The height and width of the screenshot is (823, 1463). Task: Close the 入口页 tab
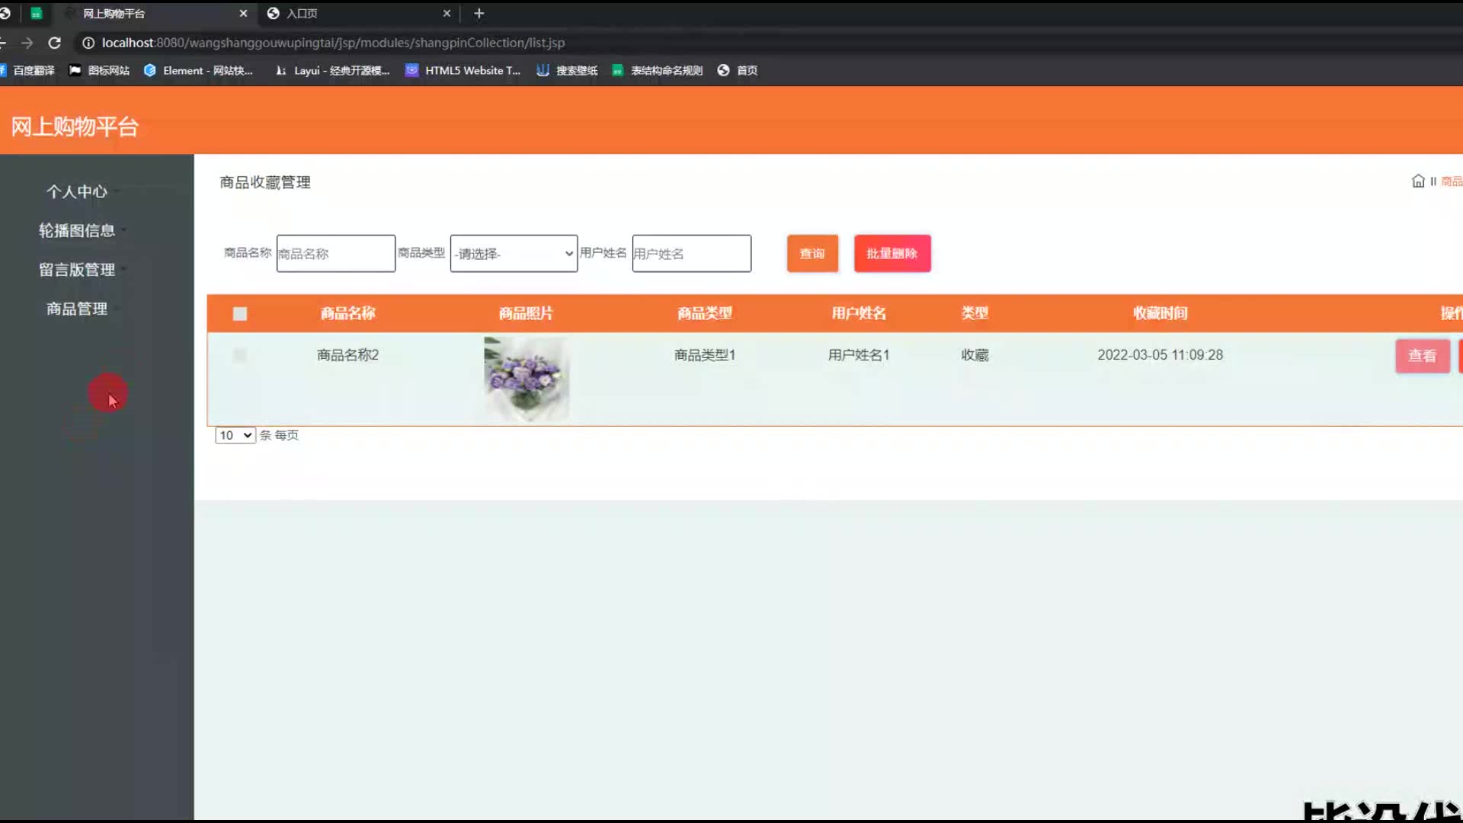[447, 13]
